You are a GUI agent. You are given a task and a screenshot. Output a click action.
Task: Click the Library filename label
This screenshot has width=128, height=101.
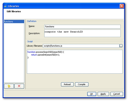(x=35, y=46)
